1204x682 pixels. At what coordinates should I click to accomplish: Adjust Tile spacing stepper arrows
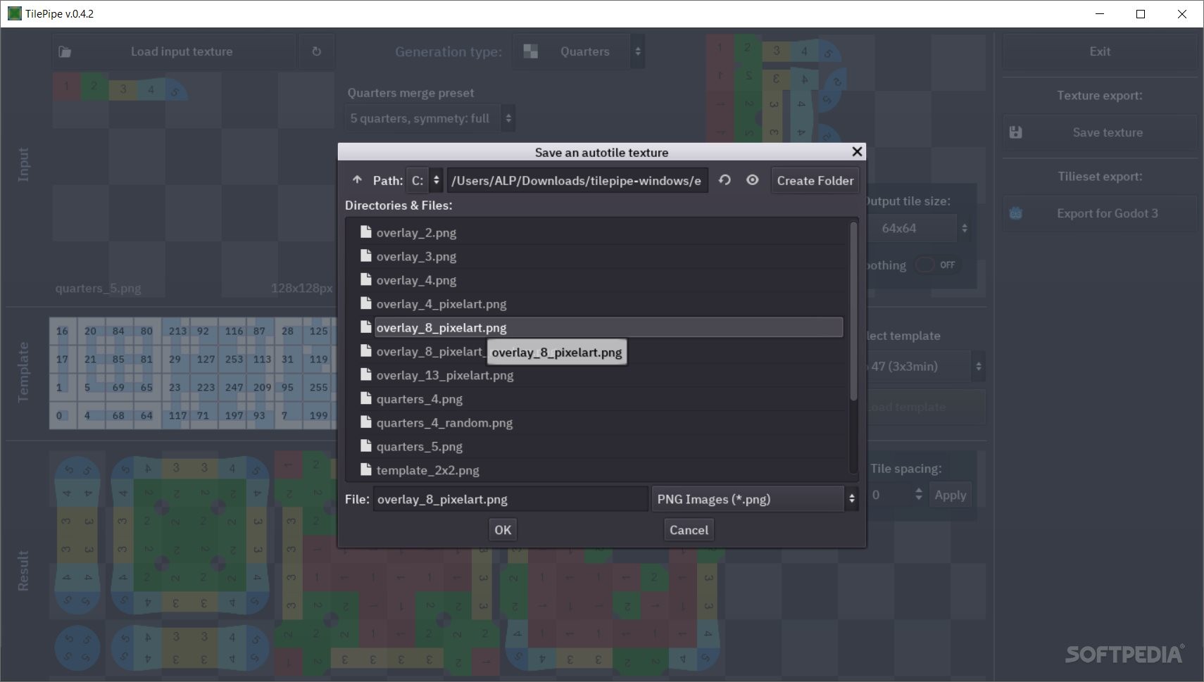pyautogui.click(x=918, y=495)
